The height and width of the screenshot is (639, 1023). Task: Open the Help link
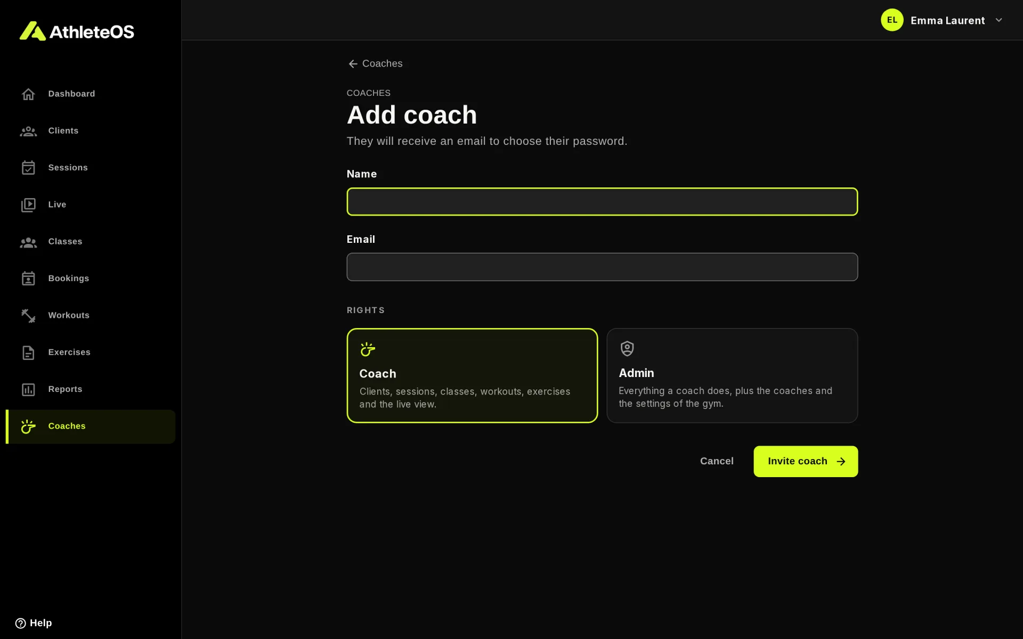(34, 623)
